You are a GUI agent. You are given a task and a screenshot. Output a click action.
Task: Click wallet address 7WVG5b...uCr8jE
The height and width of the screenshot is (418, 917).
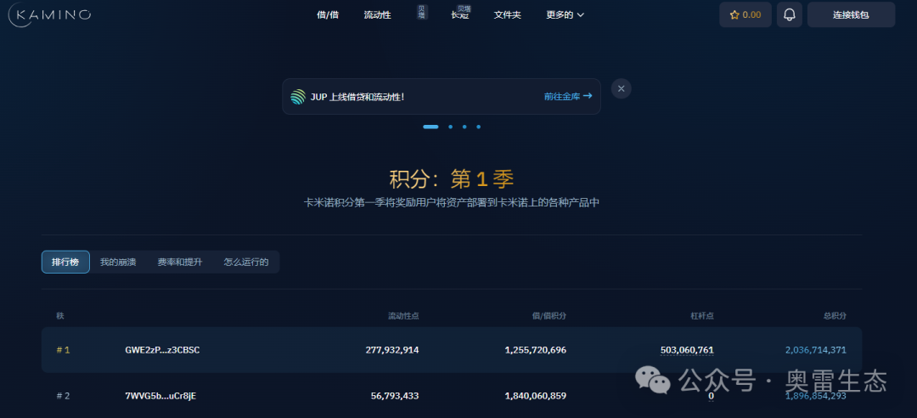click(160, 396)
